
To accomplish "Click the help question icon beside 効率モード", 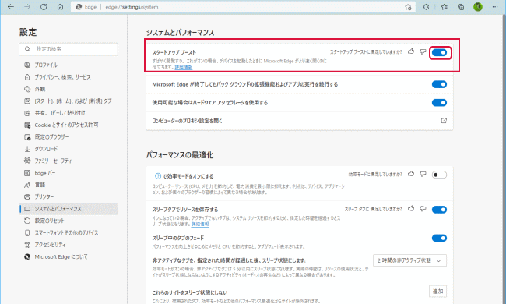I will 158,176.
